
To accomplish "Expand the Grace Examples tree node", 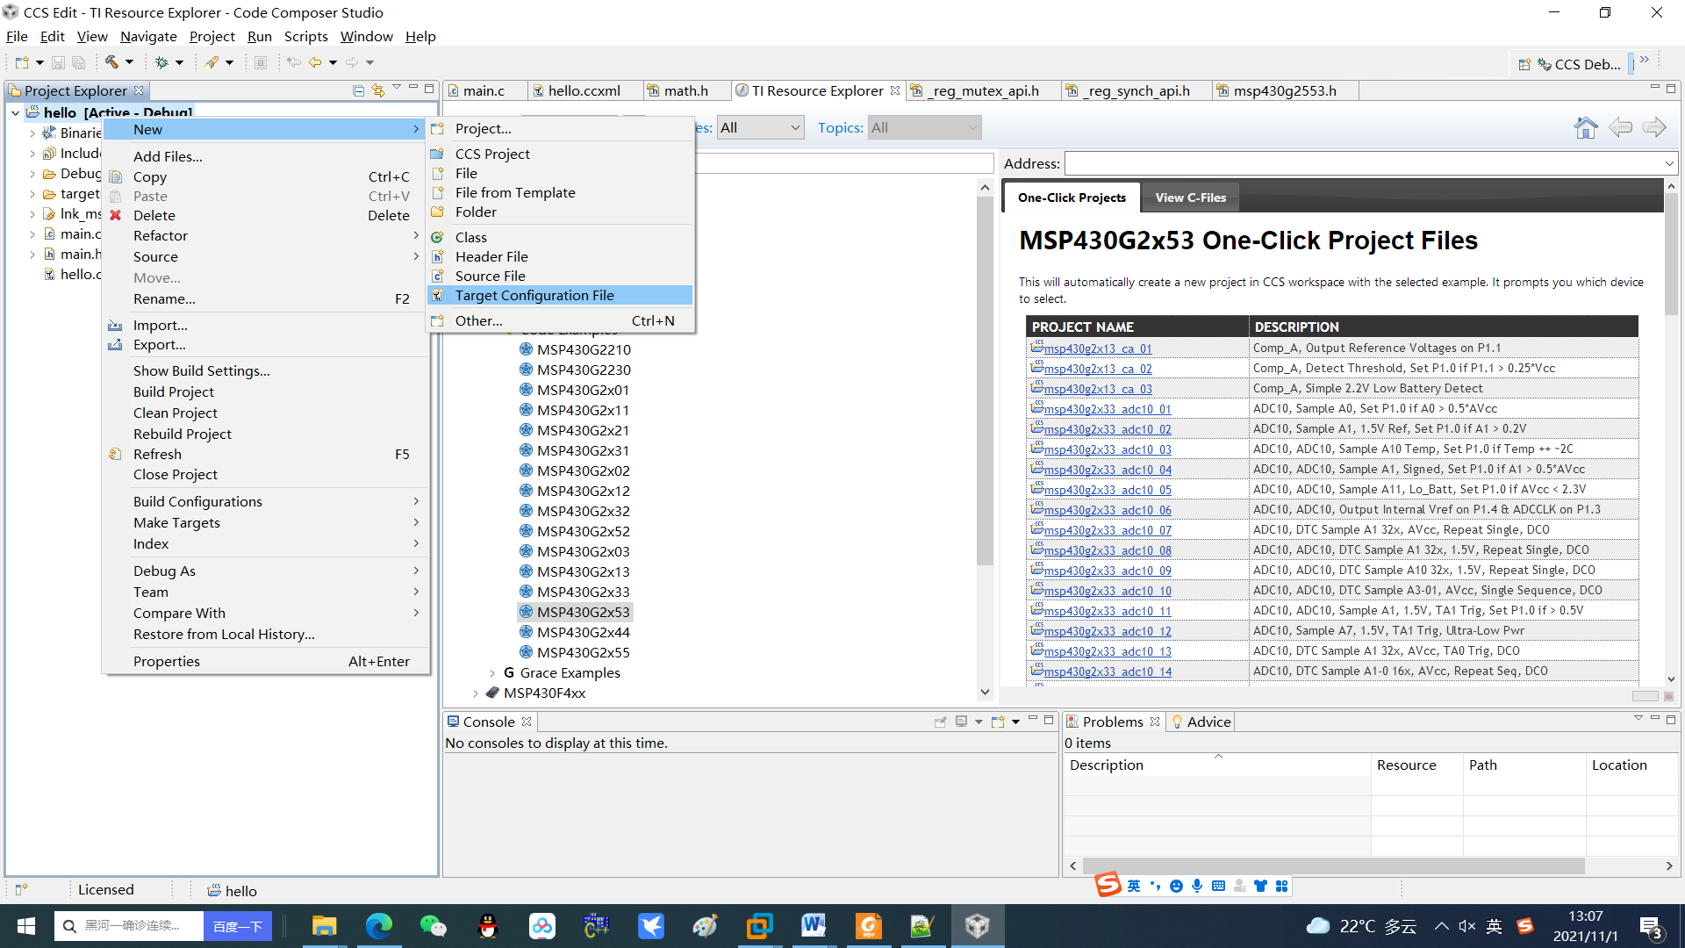I will pyautogui.click(x=491, y=673).
